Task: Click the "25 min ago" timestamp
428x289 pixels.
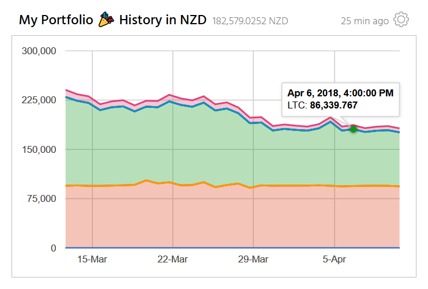Action: point(365,21)
